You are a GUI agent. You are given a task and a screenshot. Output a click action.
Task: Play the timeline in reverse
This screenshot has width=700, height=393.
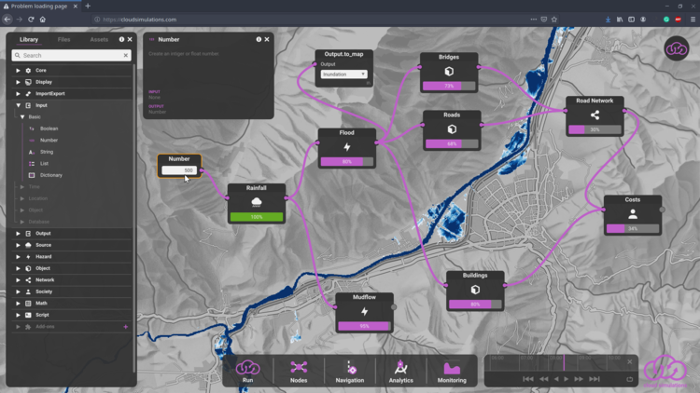pyautogui.click(x=556, y=379)
